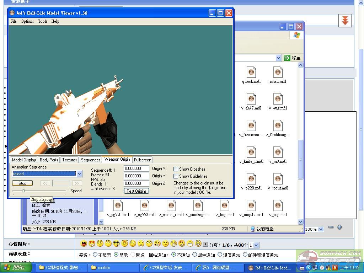364x273 pixels.
Task: Click the Test Origins button
Action: pos(136,191)
